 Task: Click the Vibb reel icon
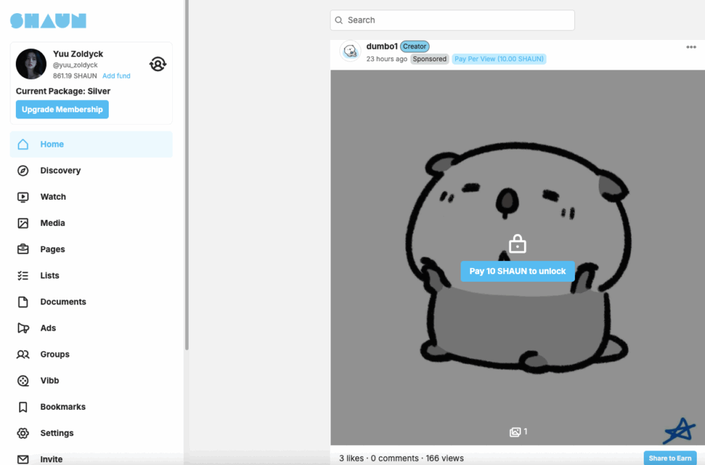(x=23, y=380)
